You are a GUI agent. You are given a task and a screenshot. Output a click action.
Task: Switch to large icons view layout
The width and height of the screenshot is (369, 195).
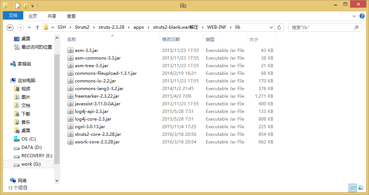361,188
